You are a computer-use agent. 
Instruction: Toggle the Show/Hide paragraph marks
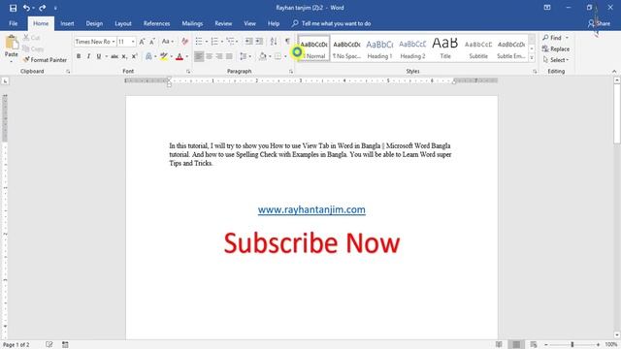(287, 41)
